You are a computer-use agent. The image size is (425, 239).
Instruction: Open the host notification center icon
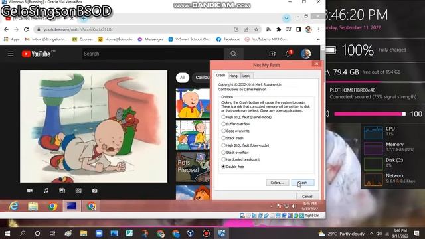point(417,233)
